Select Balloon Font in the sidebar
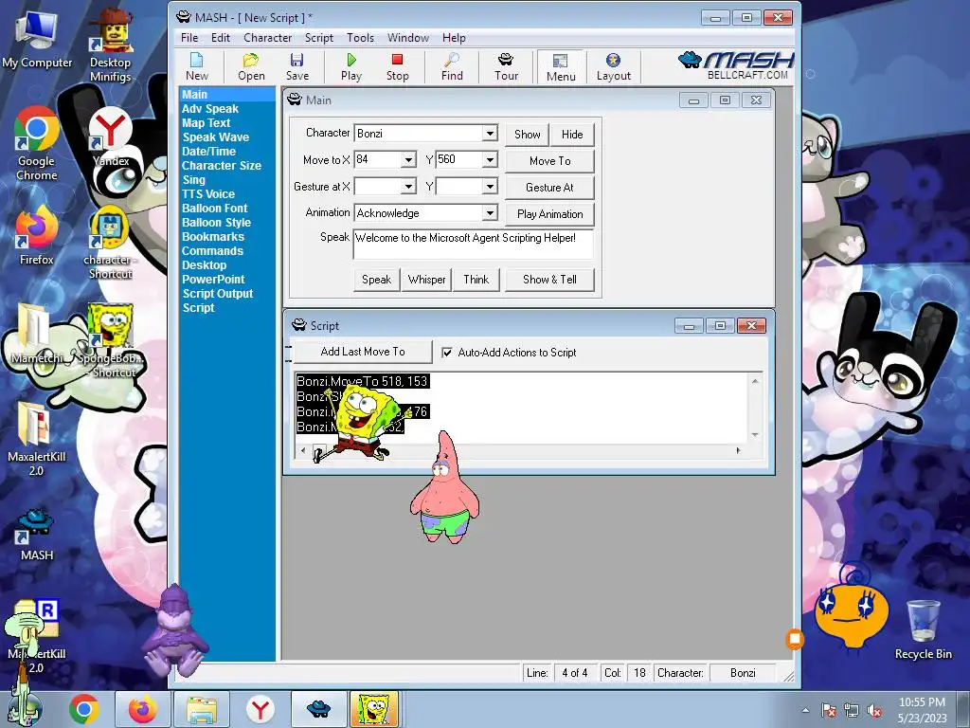This screenshot has width=970, height=728. [214, 209]
